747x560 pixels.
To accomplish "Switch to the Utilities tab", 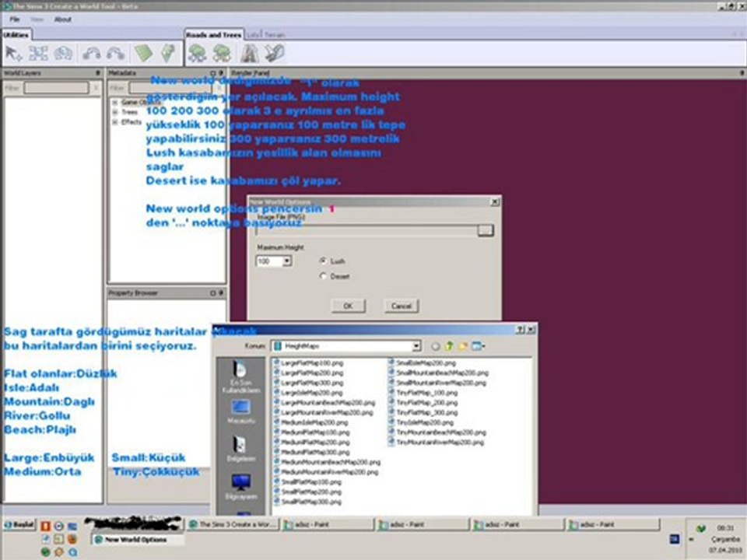I will coord(16,35).
